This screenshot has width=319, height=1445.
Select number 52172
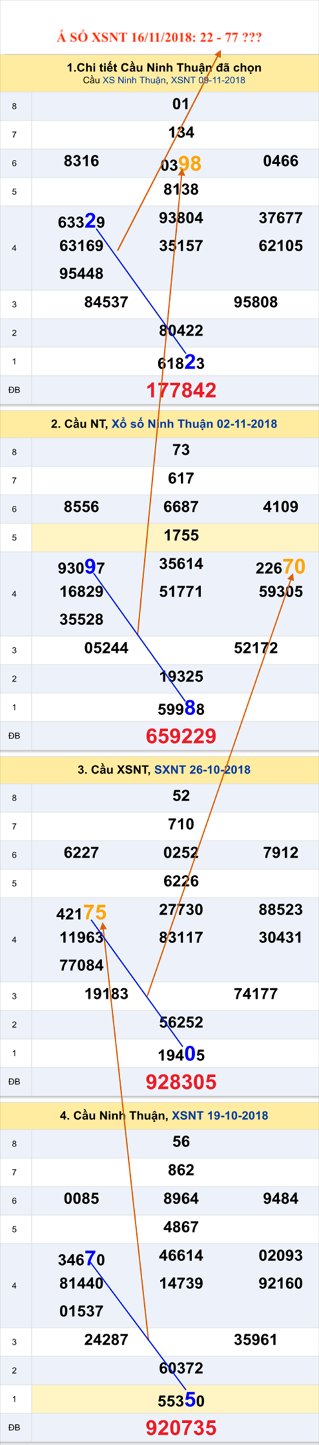pyautogui.click(x=256, y=649)
